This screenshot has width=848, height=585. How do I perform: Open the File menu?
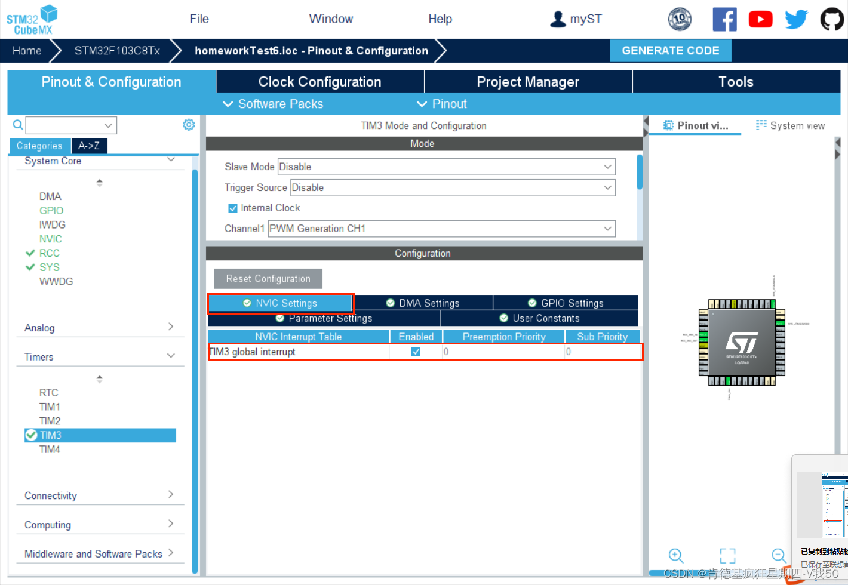click(199, 19)
